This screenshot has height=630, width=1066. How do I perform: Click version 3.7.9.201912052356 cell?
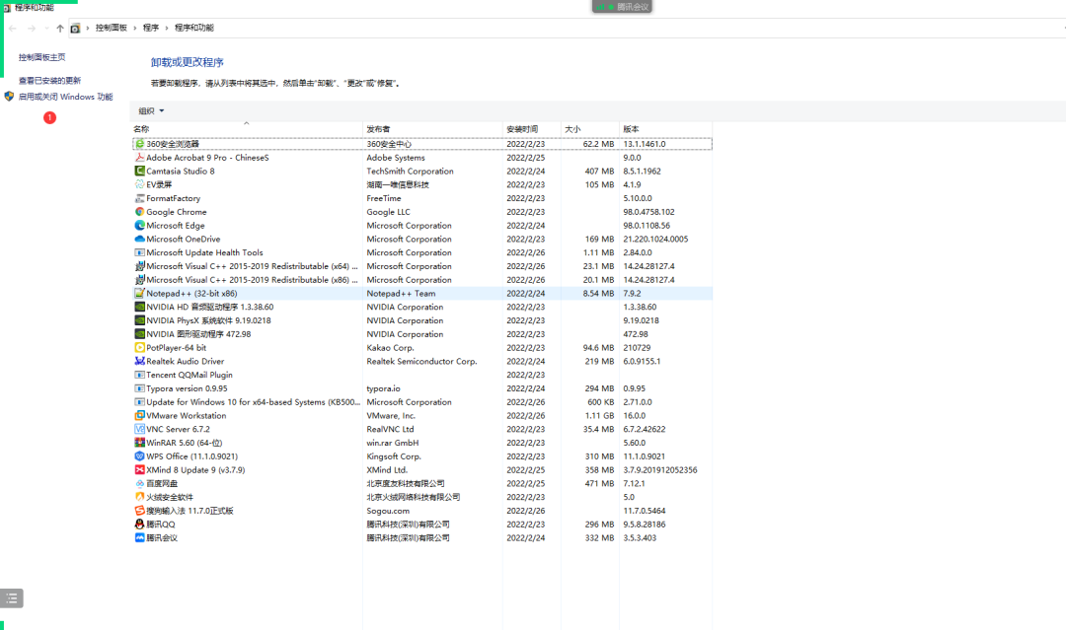(x=660, y=469)
